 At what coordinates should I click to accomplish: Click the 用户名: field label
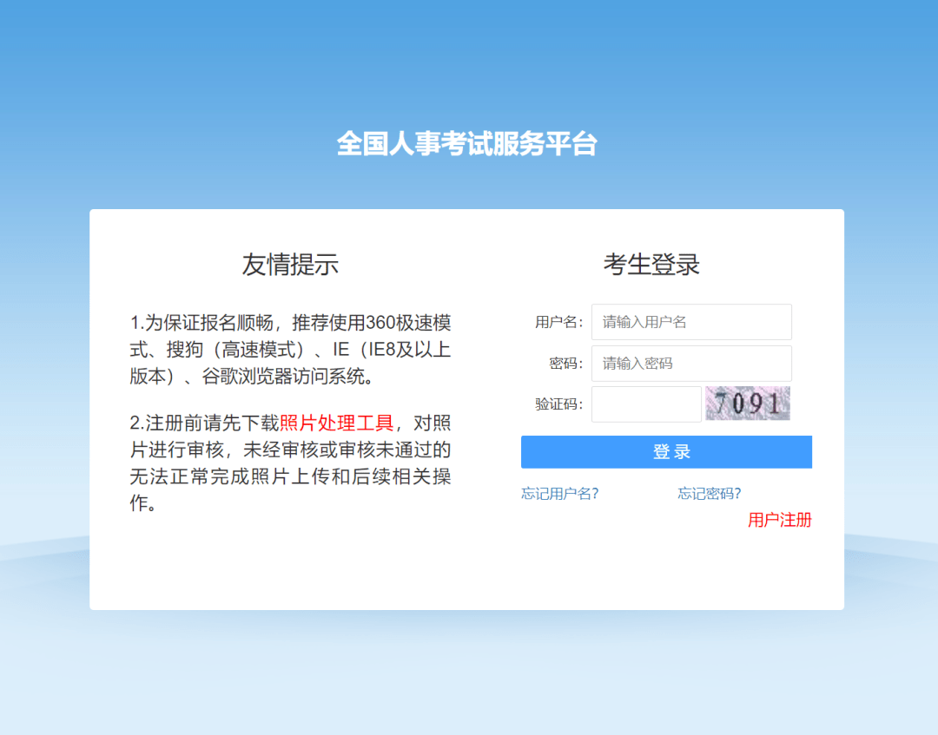[558, 323]
